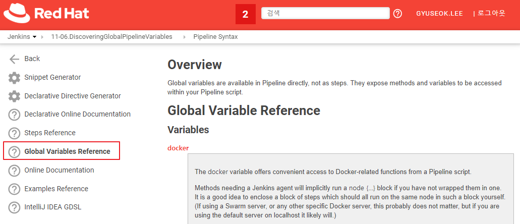Select the Pipeline Syntax breadcrumb
This screenshot has width=520, height=224.
[215, 37]
